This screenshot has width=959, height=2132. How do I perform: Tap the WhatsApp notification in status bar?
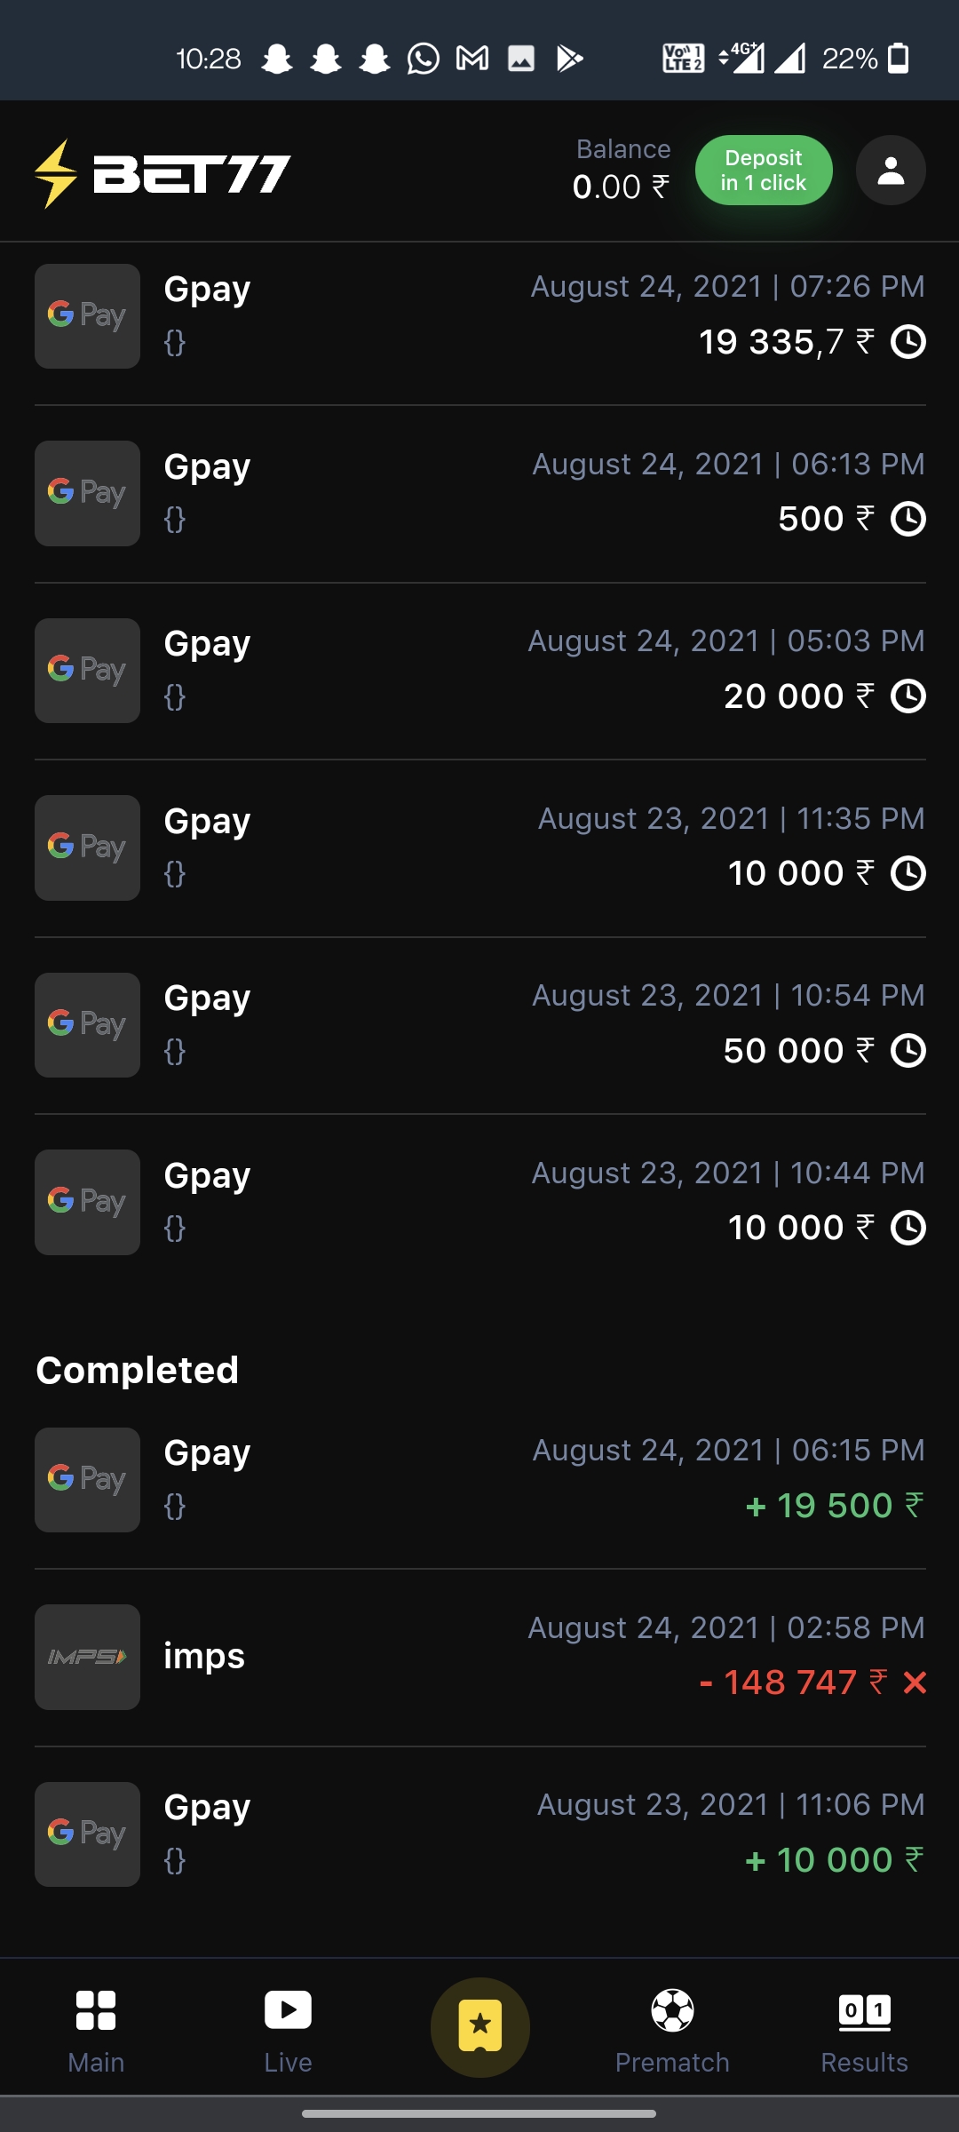[x=424, y=60]
